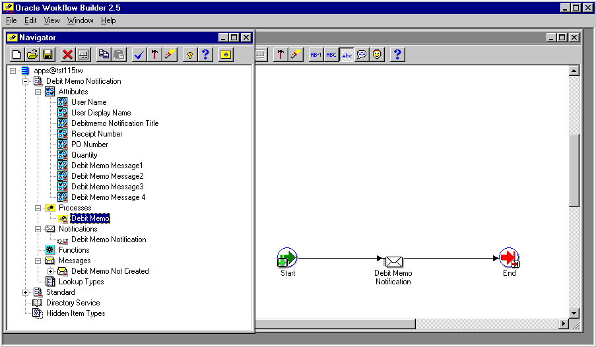This screenshot has width=596, height=347.
Task: Open the Window menu
Action: 81,20
